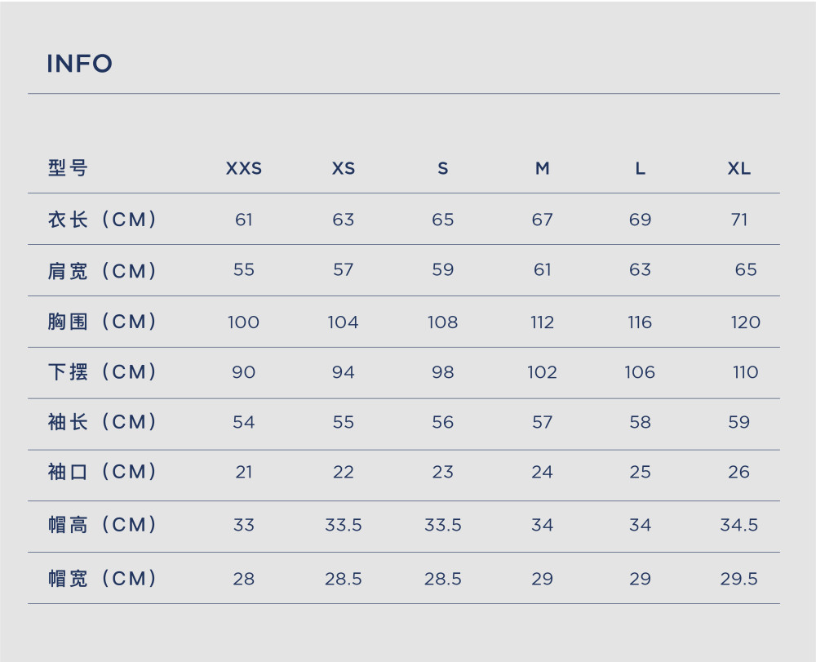Click chest value 112 for size M
This screenshot has height=662, width=816.
[543, 322]
